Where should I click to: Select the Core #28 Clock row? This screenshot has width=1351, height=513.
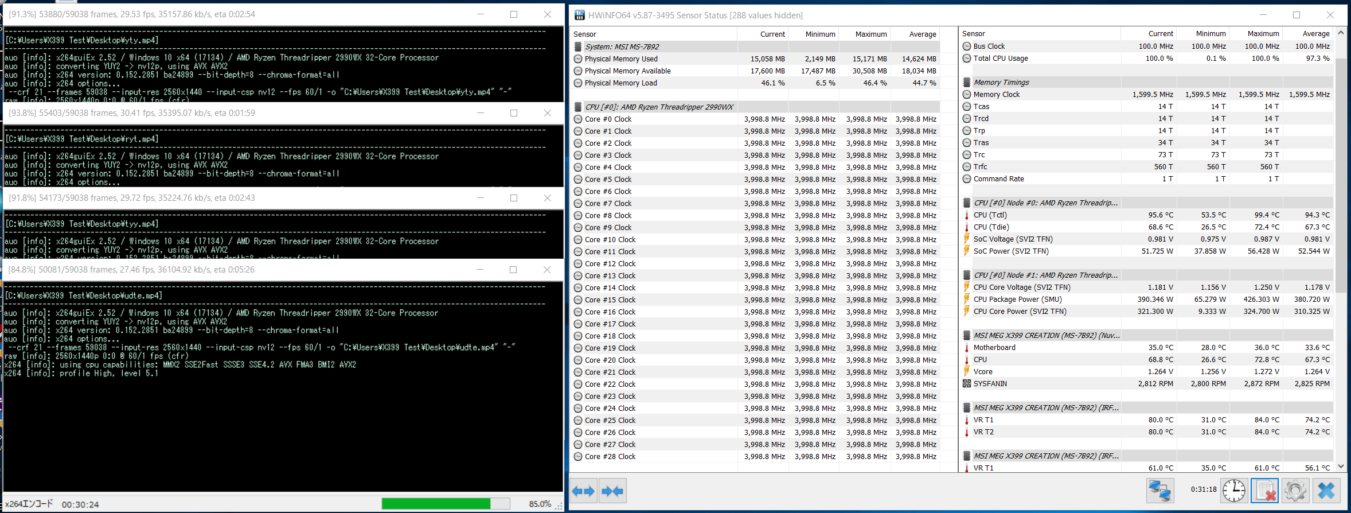pyautogui.click(x=755, y=456)
